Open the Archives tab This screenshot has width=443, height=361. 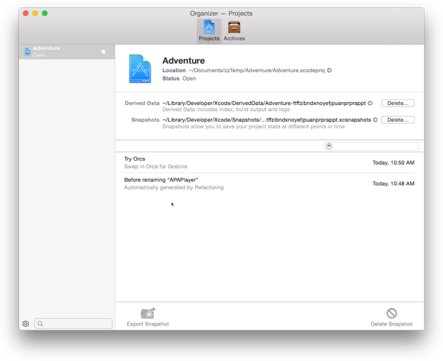(234, 31)
